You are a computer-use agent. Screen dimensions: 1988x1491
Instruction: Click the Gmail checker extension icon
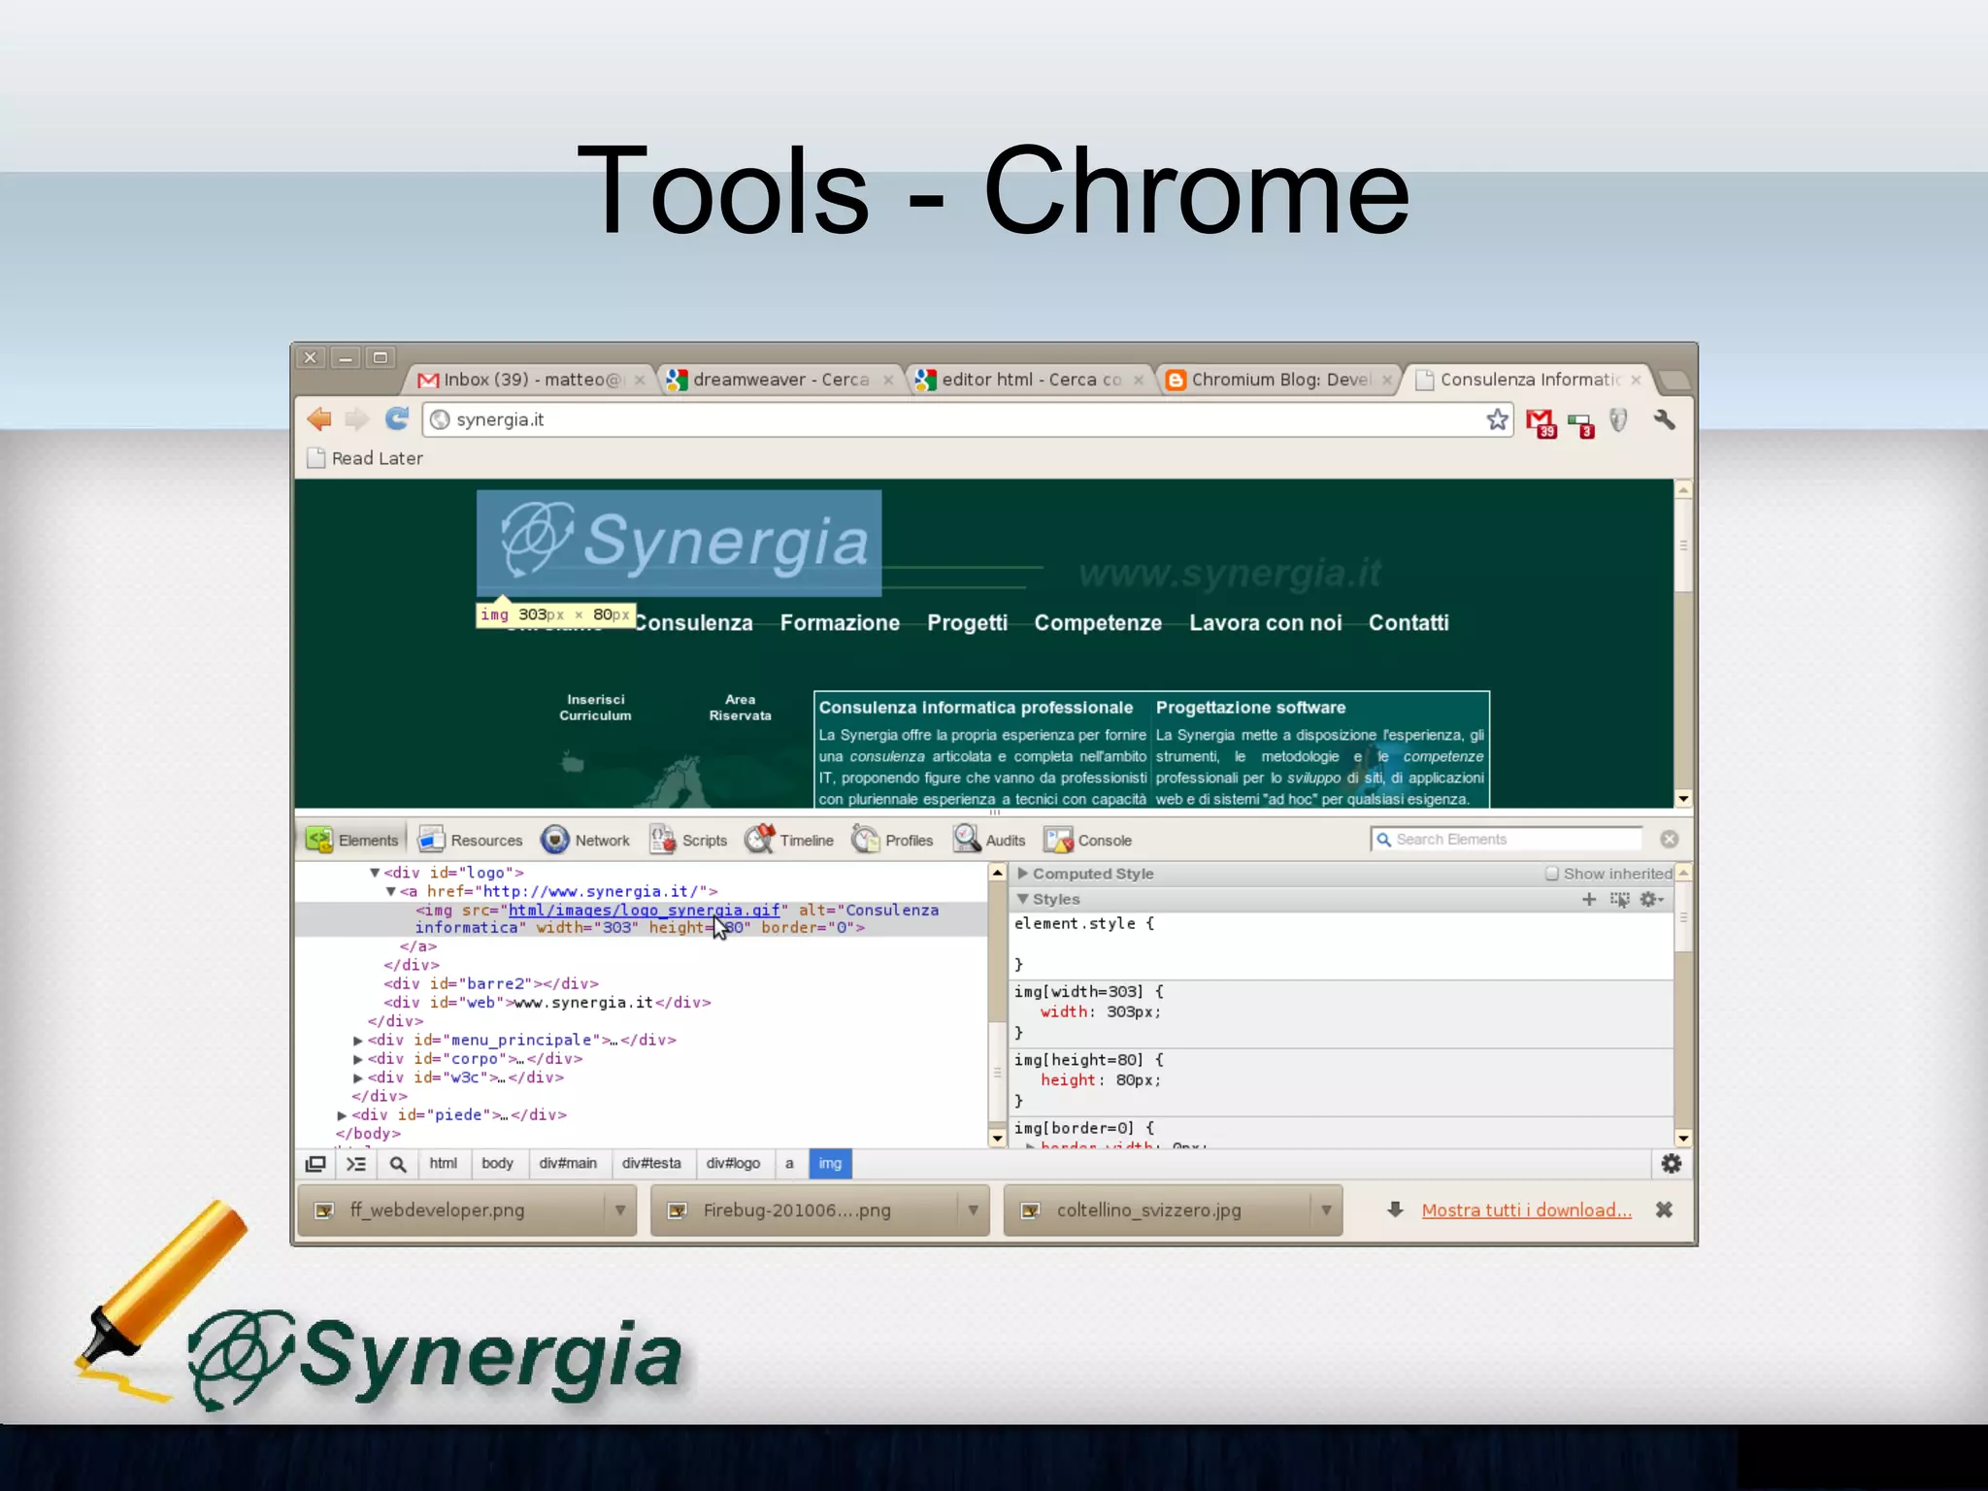click(x=1541, y=422)
